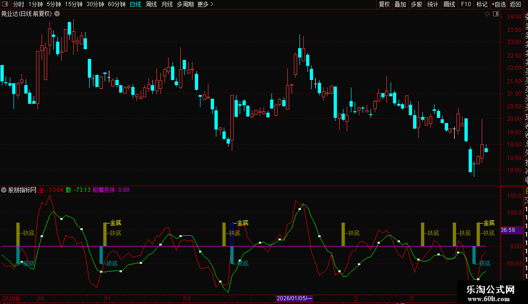Switch to 月线 monthly chart

[x=167, y=4]
